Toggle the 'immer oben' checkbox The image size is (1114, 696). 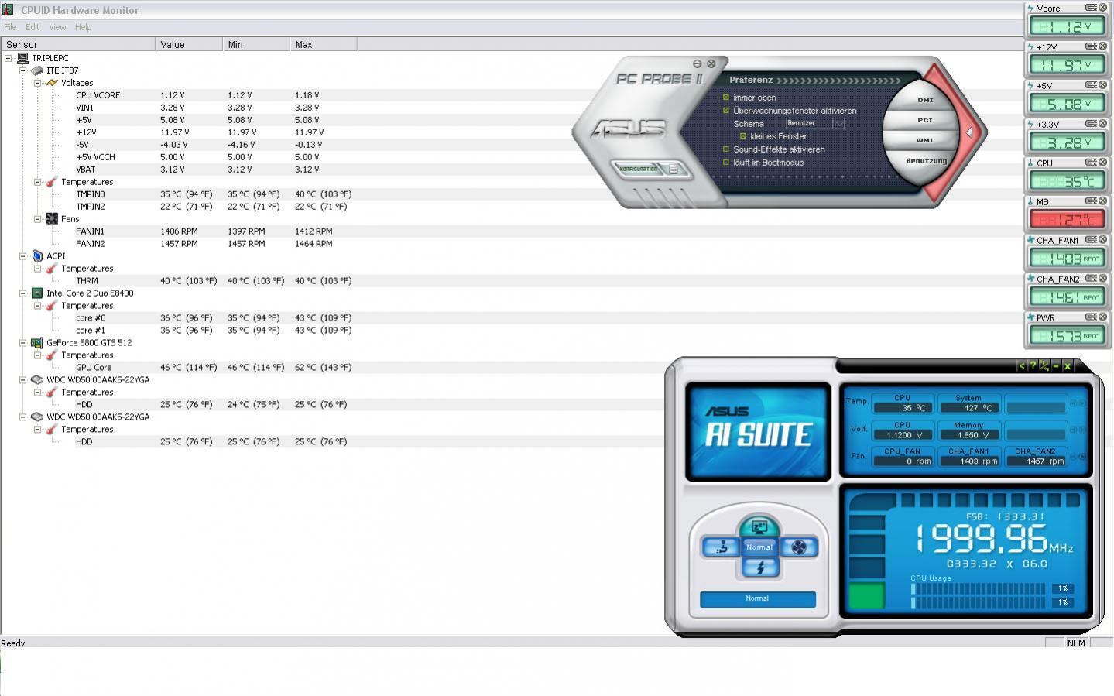click(x=726, y=98)
